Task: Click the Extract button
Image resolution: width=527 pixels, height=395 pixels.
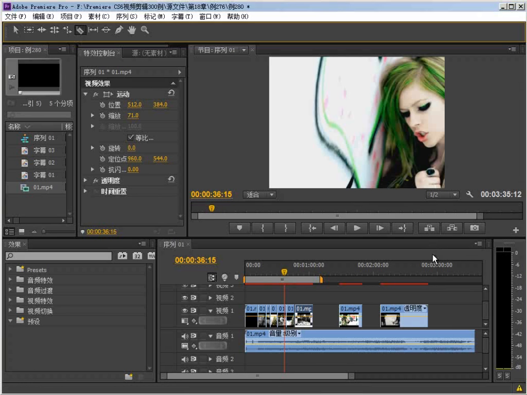Action: click(452, 228)
